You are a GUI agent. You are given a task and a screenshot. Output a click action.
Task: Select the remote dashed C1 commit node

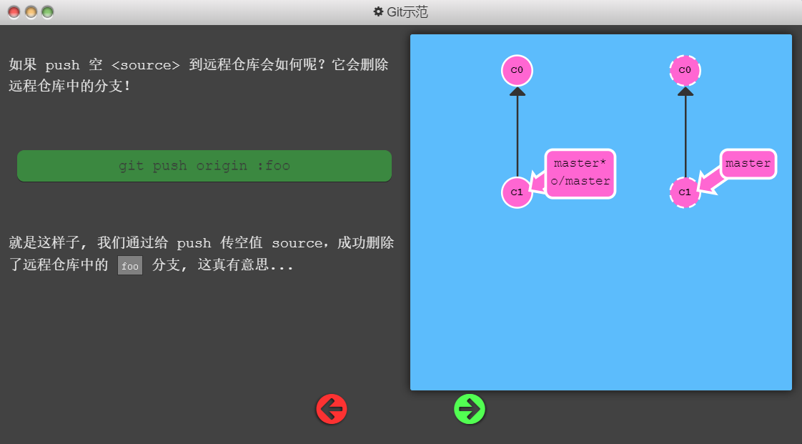click(x=685, y=192)
